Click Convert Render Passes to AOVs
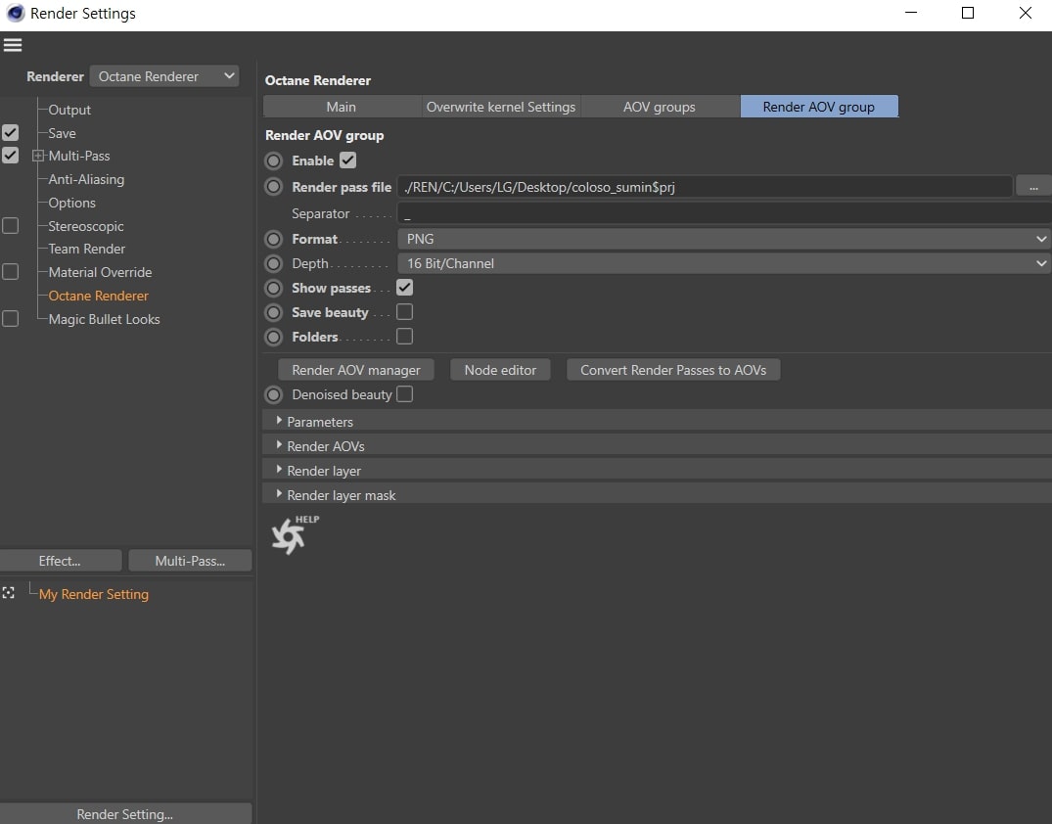The height and width of the screenshot is (824, 1052). pyautogui.click(x=673, y=370)
